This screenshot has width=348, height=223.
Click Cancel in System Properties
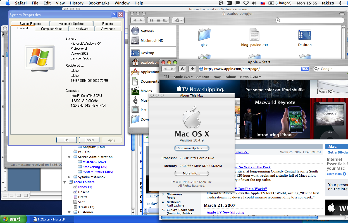89,140
